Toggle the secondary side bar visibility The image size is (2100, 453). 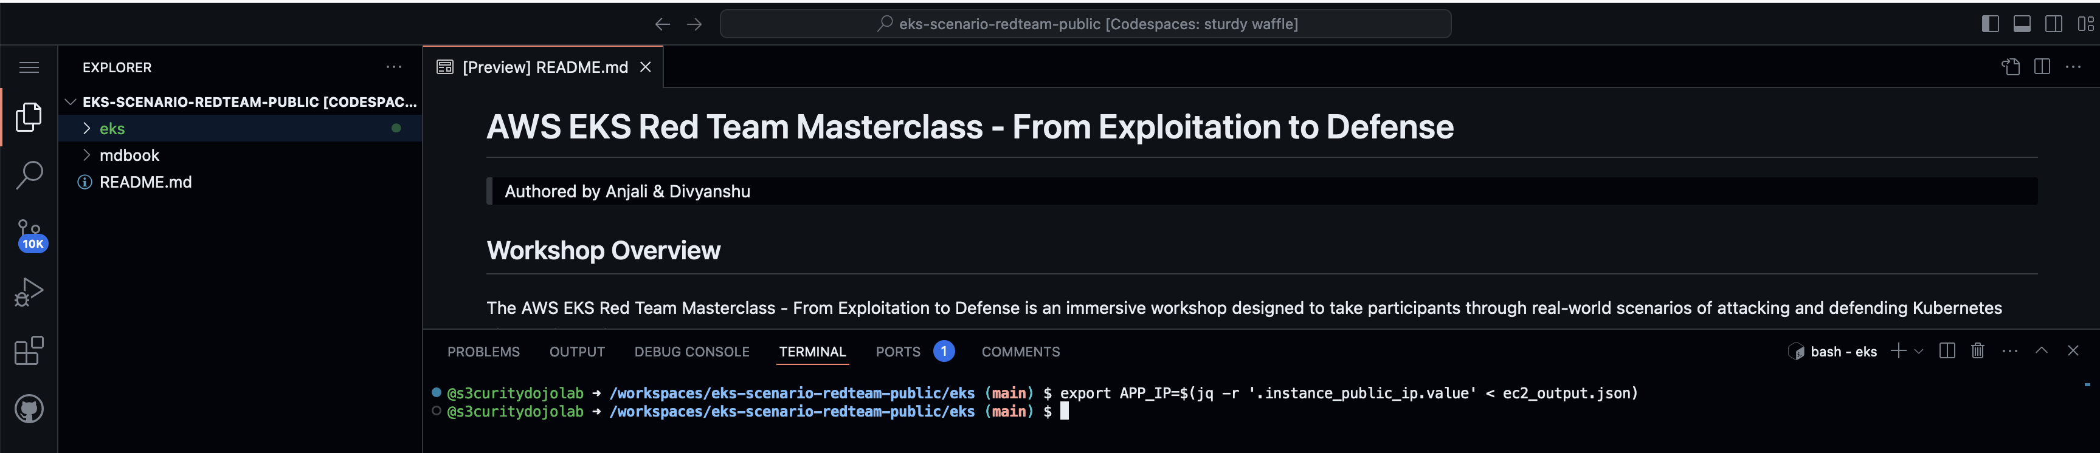click(x=2054, y=24)
